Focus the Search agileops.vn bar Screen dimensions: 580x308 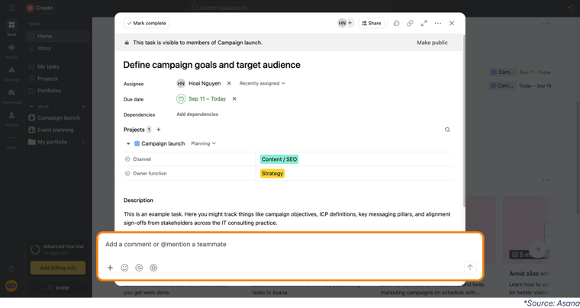click(x=289, y=8)
